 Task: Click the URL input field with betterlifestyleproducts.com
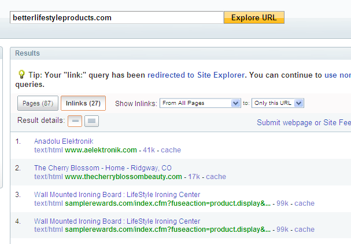click(116, 17)
